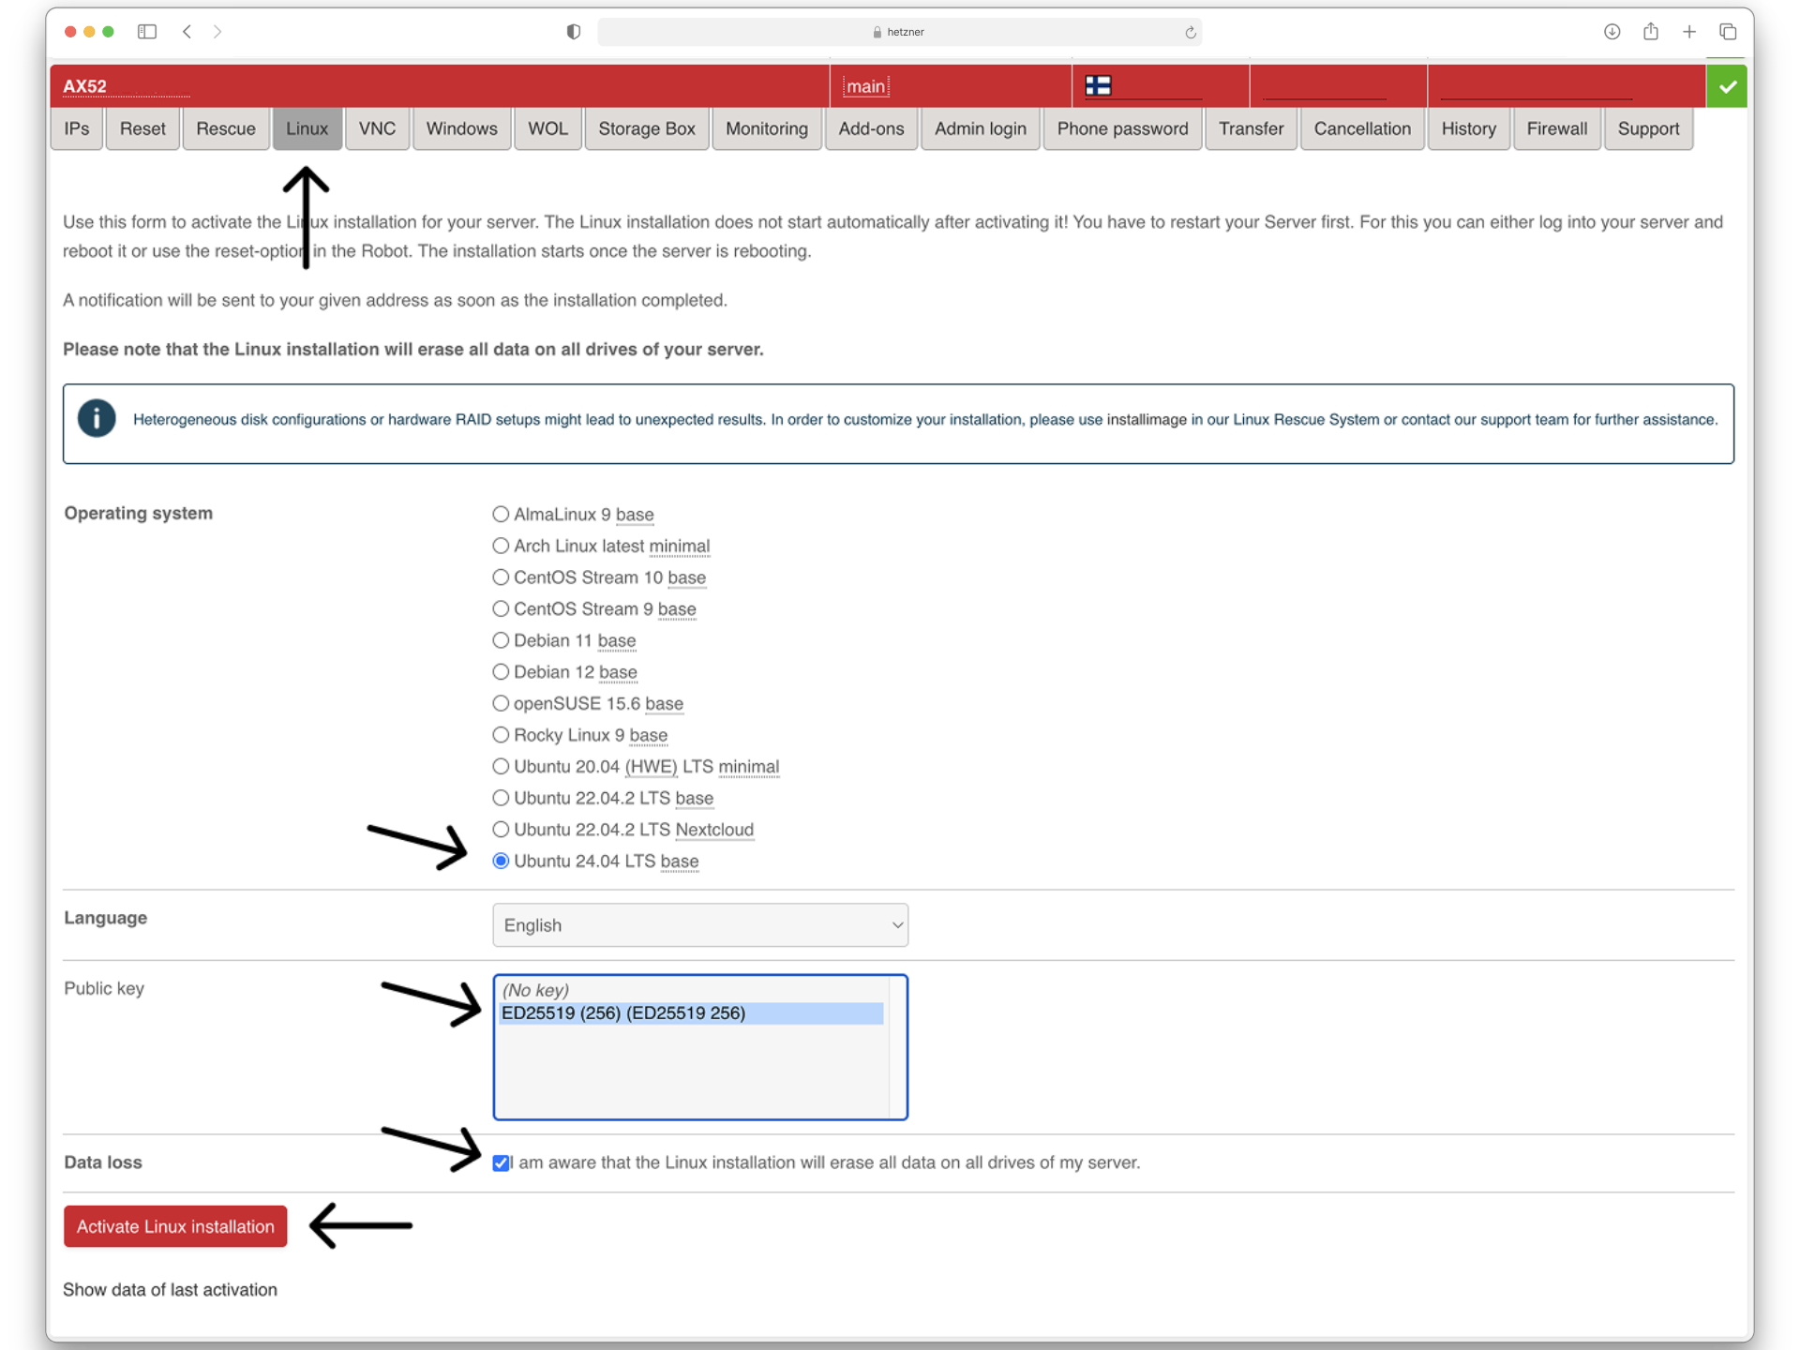Check the data loss awareness checkbox
The width and height of the screenshot is (1800, 1350).
pos(501,1162)
